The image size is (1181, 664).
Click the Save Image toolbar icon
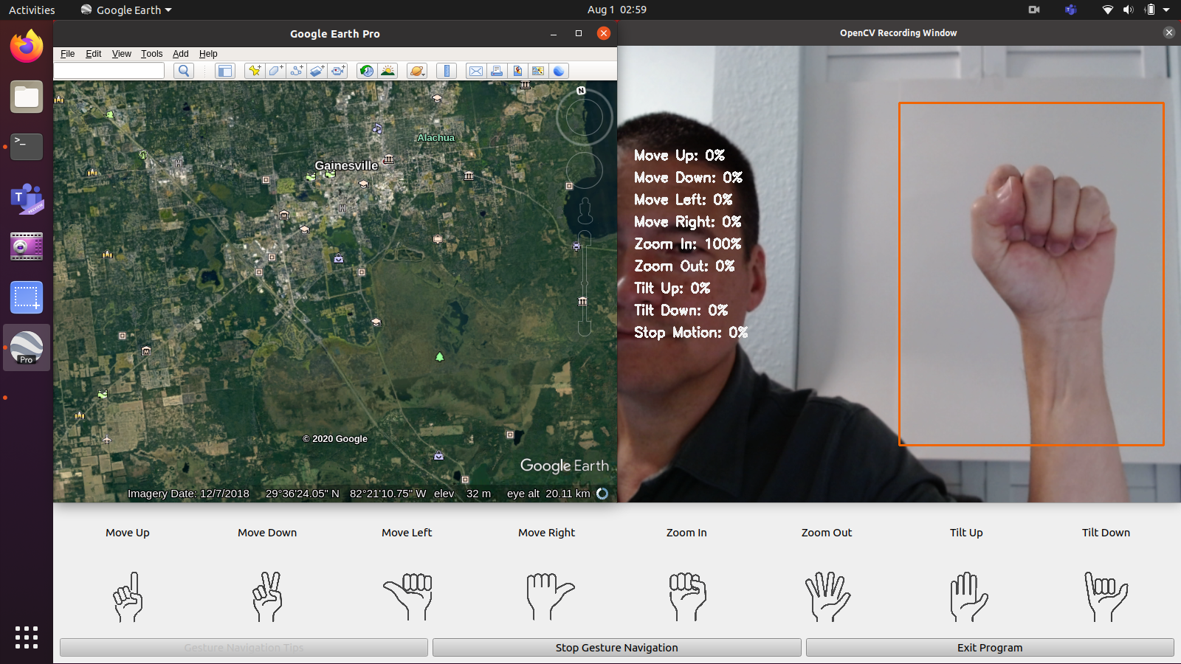click(x=517, y=71)
